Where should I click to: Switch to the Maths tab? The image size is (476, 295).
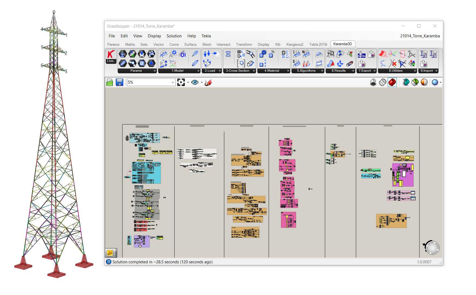coord(130,44)
